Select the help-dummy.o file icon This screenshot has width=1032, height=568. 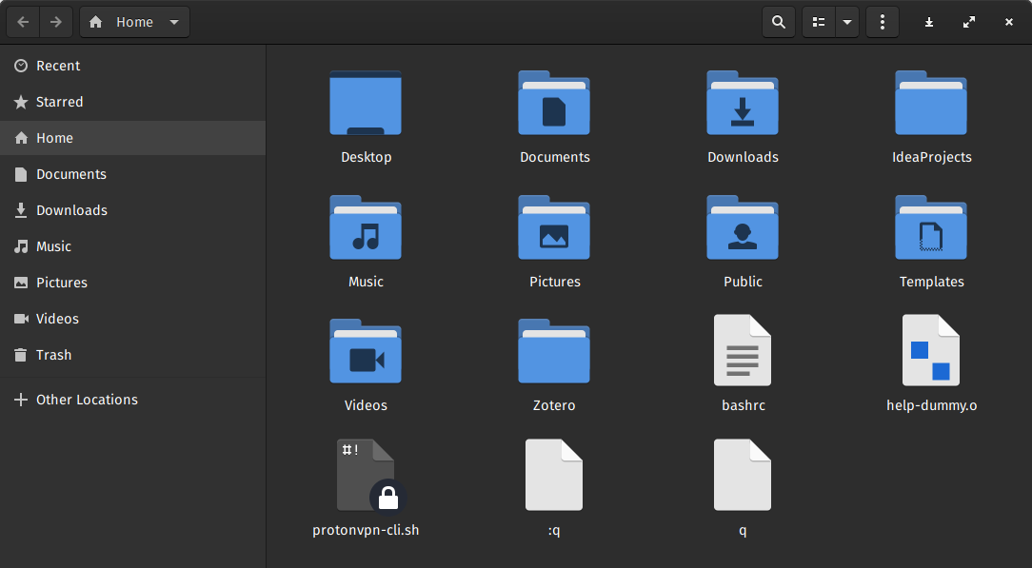pos(931,351)
